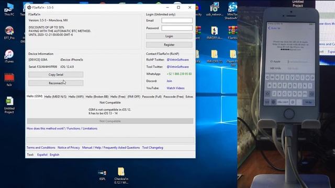Click the empty progress bar
This screenshot has height=188, width=335.
tap(110, 140)
